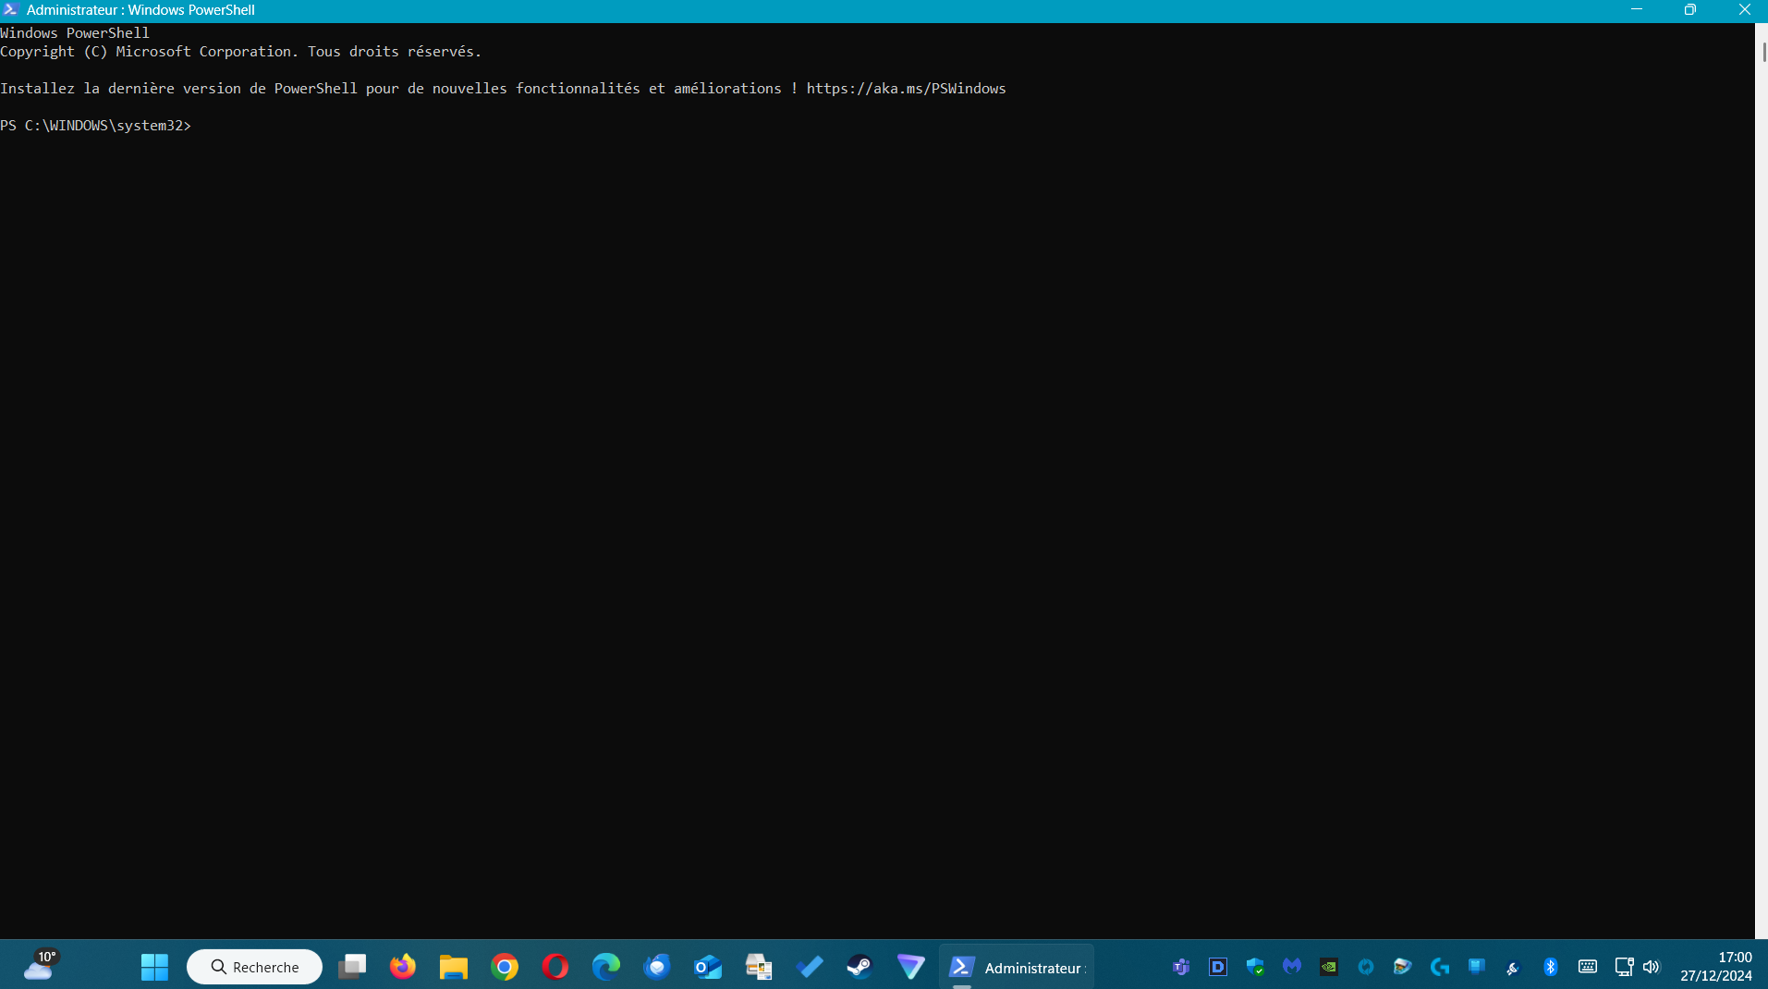Launch Google Chrome from the taskbar
This screenshot has width=1768, height=989.
point(505,967)
